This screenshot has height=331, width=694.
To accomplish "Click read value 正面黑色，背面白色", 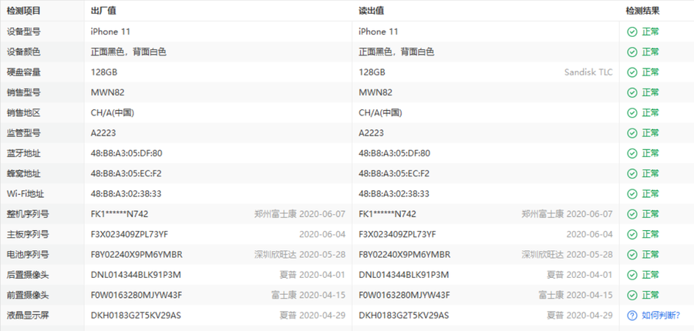I will pyautogui.click(x=396, y=52).
